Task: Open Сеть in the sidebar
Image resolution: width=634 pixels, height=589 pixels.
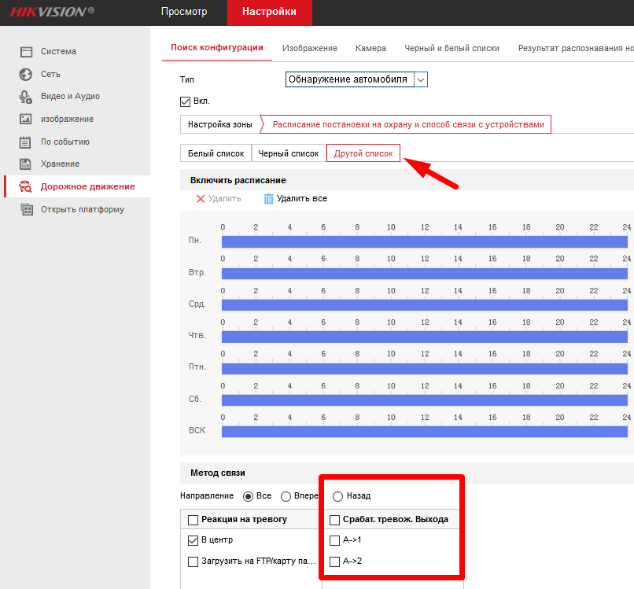Action: pyautogui.click(x=50, y=75)
